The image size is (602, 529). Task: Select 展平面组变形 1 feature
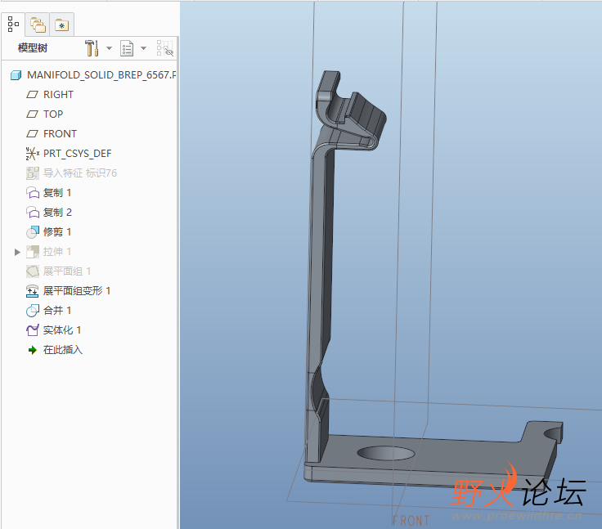point(76,291)
